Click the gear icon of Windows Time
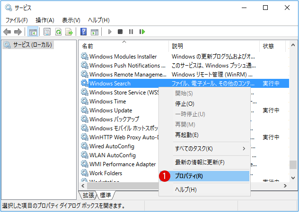The image size is (299, 212). click(85, 101)
